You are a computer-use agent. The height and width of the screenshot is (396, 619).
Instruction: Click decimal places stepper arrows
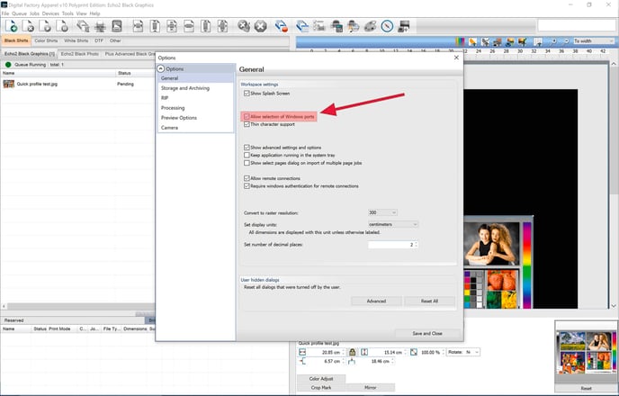pyautogui.click(x=416, y=245)
